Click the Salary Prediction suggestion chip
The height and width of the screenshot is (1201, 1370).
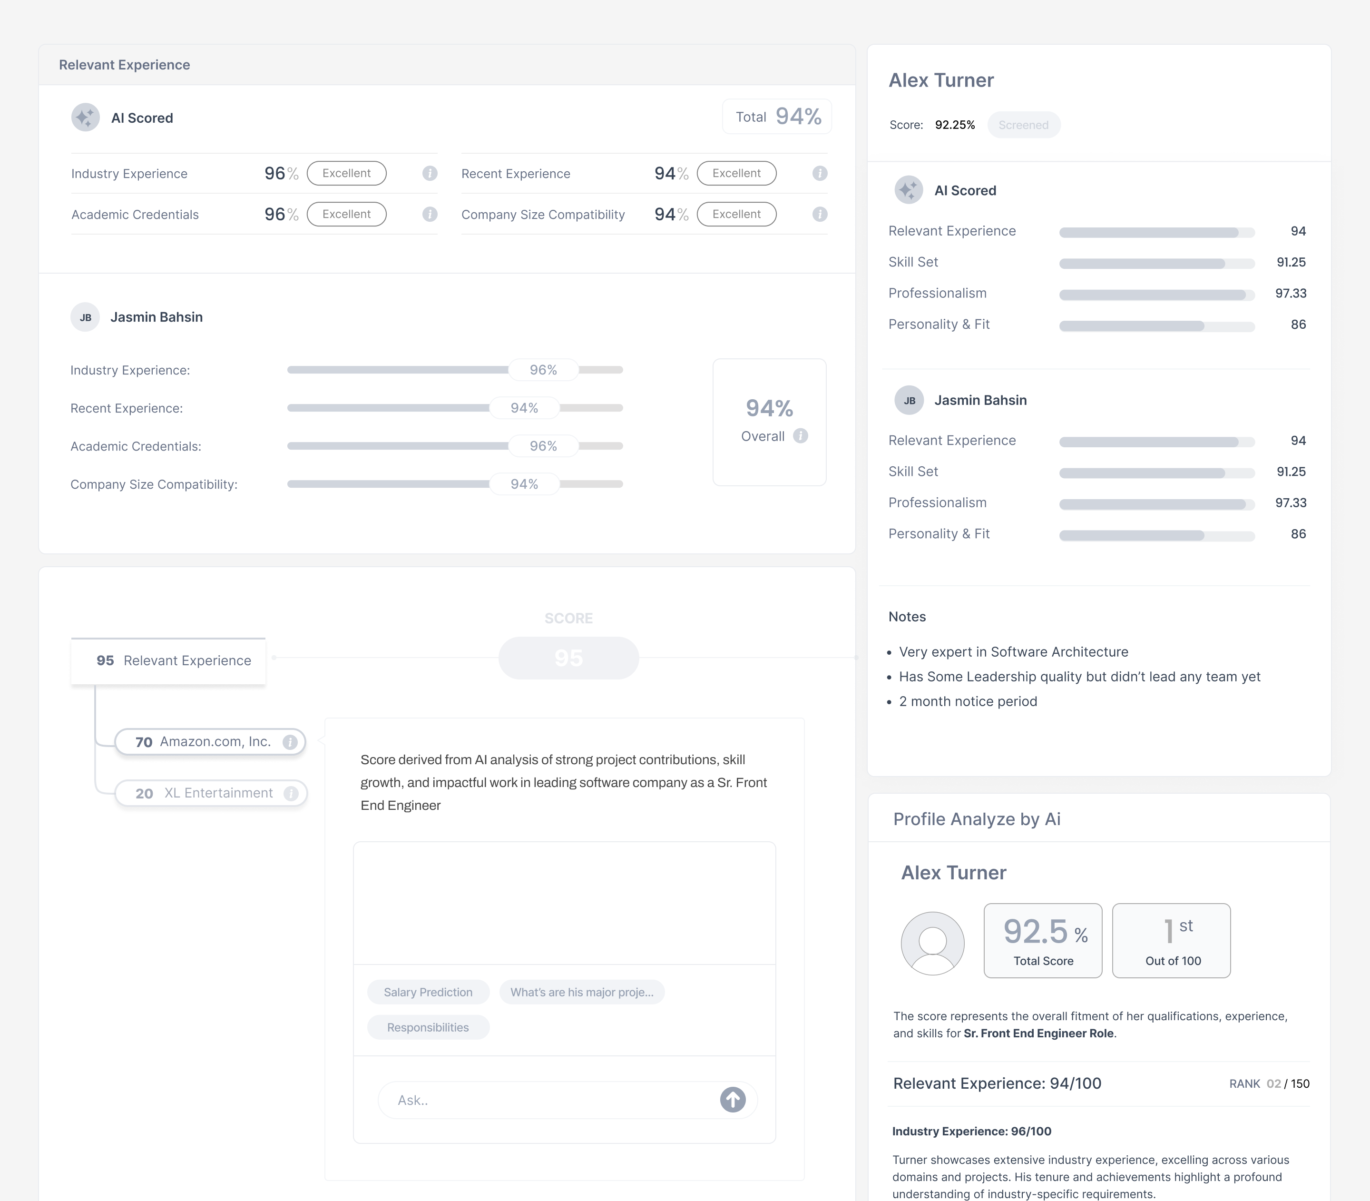[428, 993]
